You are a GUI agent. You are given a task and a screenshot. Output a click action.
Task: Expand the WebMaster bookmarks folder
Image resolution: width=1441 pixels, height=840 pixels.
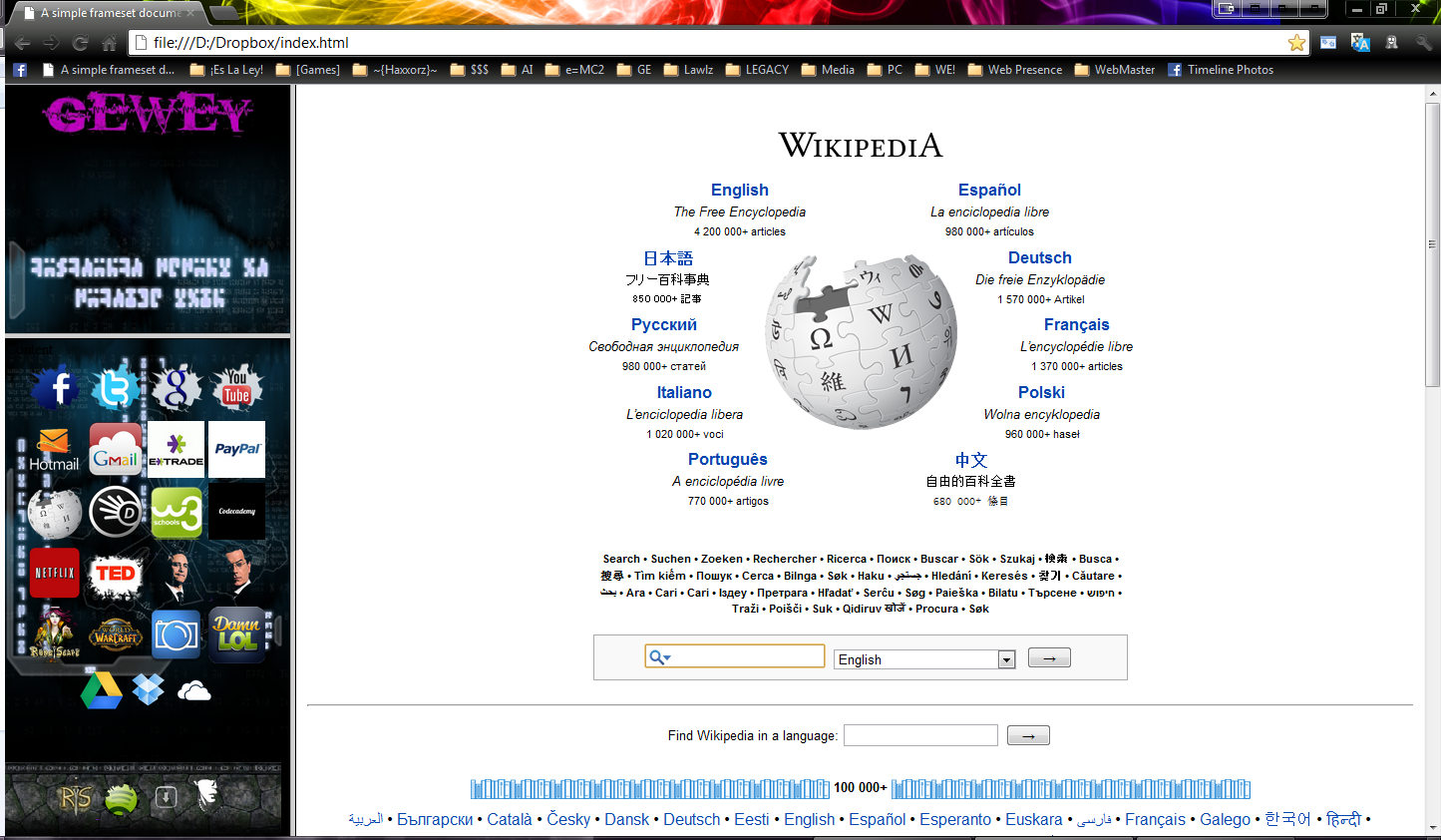[x=1115, y=70]
